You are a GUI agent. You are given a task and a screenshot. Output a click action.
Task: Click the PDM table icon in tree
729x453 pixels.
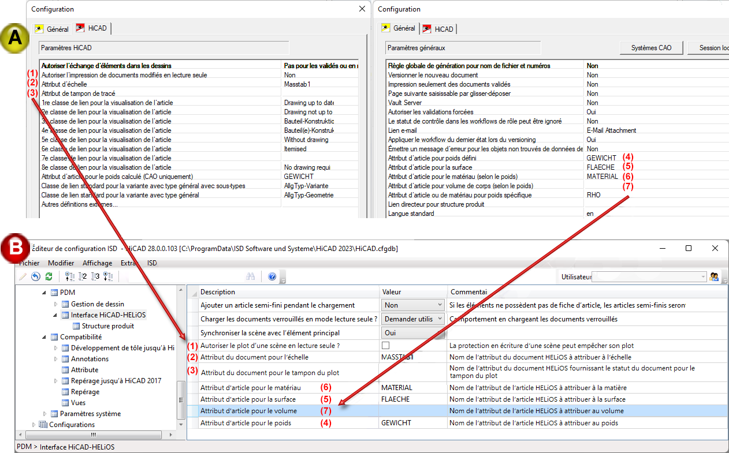55,293
